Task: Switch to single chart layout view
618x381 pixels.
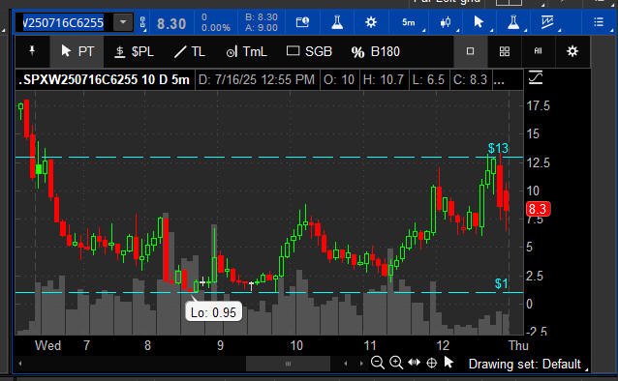Action: [x=470, y=51]
